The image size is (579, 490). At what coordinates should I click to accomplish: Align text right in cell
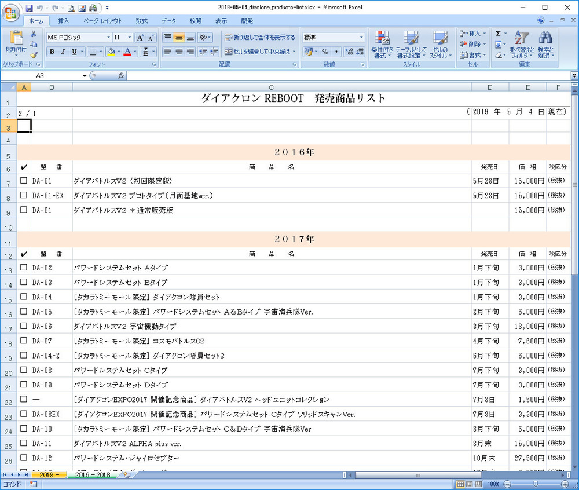coord(190,52)
